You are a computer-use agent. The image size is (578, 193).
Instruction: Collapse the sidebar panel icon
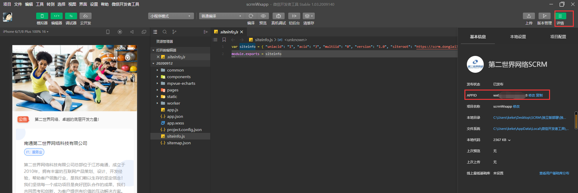point(206,32)
